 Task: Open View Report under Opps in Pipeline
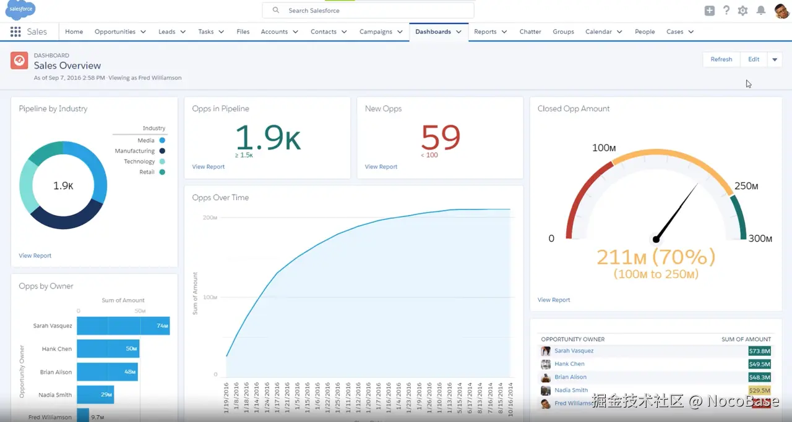pos(208,166)
